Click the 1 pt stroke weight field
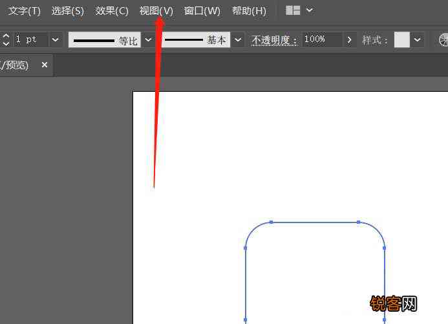 (x=31, y=39)
